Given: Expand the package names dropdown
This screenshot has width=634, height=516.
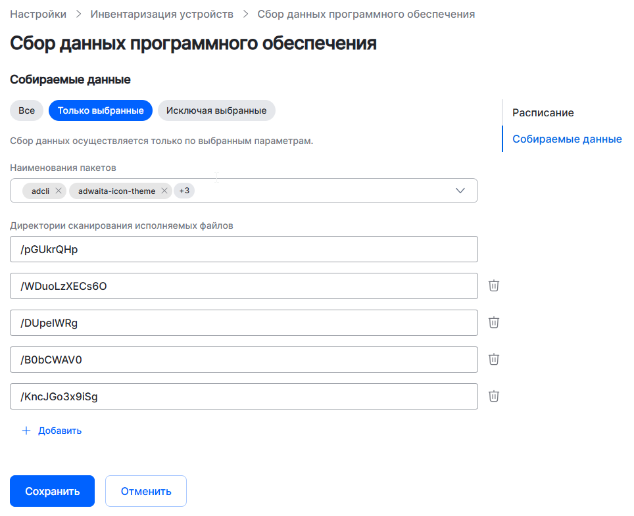Looking at the screenshot, I should tap(460, 191).
